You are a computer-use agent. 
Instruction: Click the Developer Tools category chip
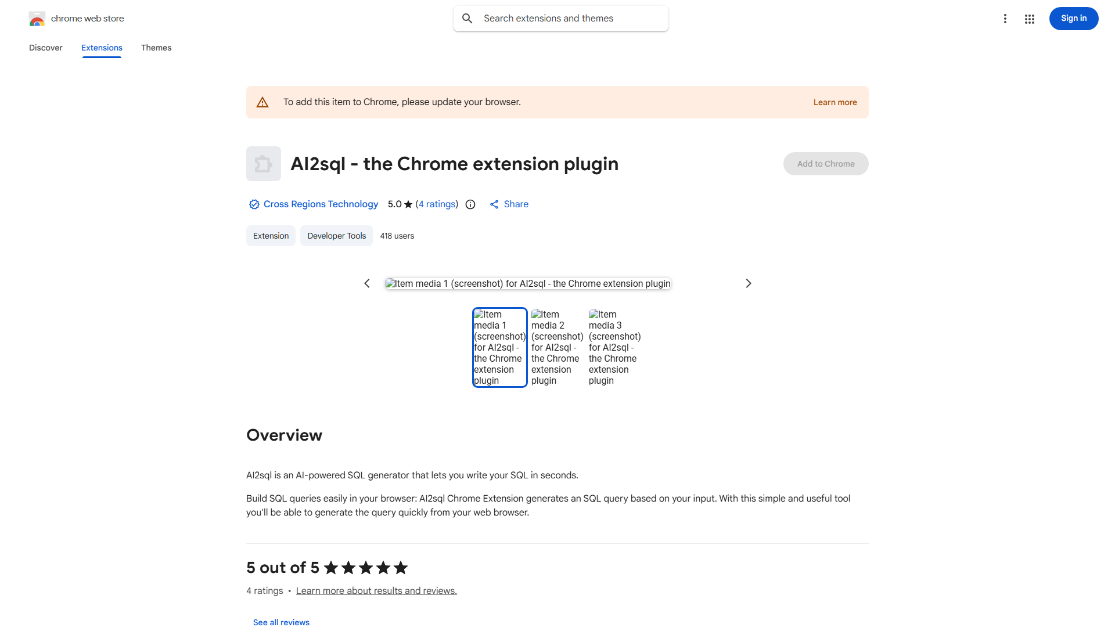[x=336, y=236]
